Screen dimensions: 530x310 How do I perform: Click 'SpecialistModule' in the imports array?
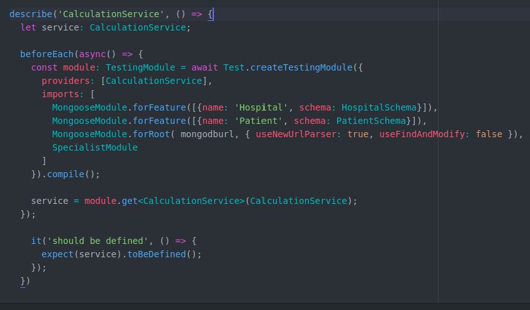point(95,147)
